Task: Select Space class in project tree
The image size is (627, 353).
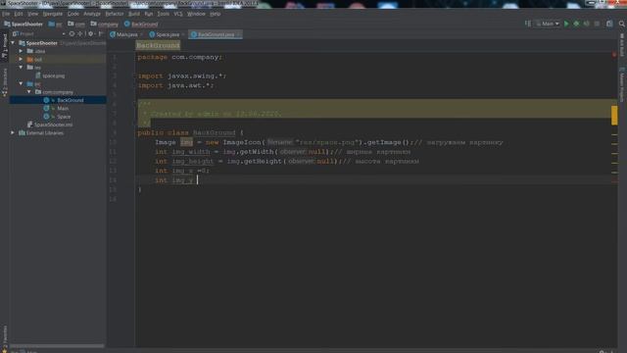Action: 57,117
